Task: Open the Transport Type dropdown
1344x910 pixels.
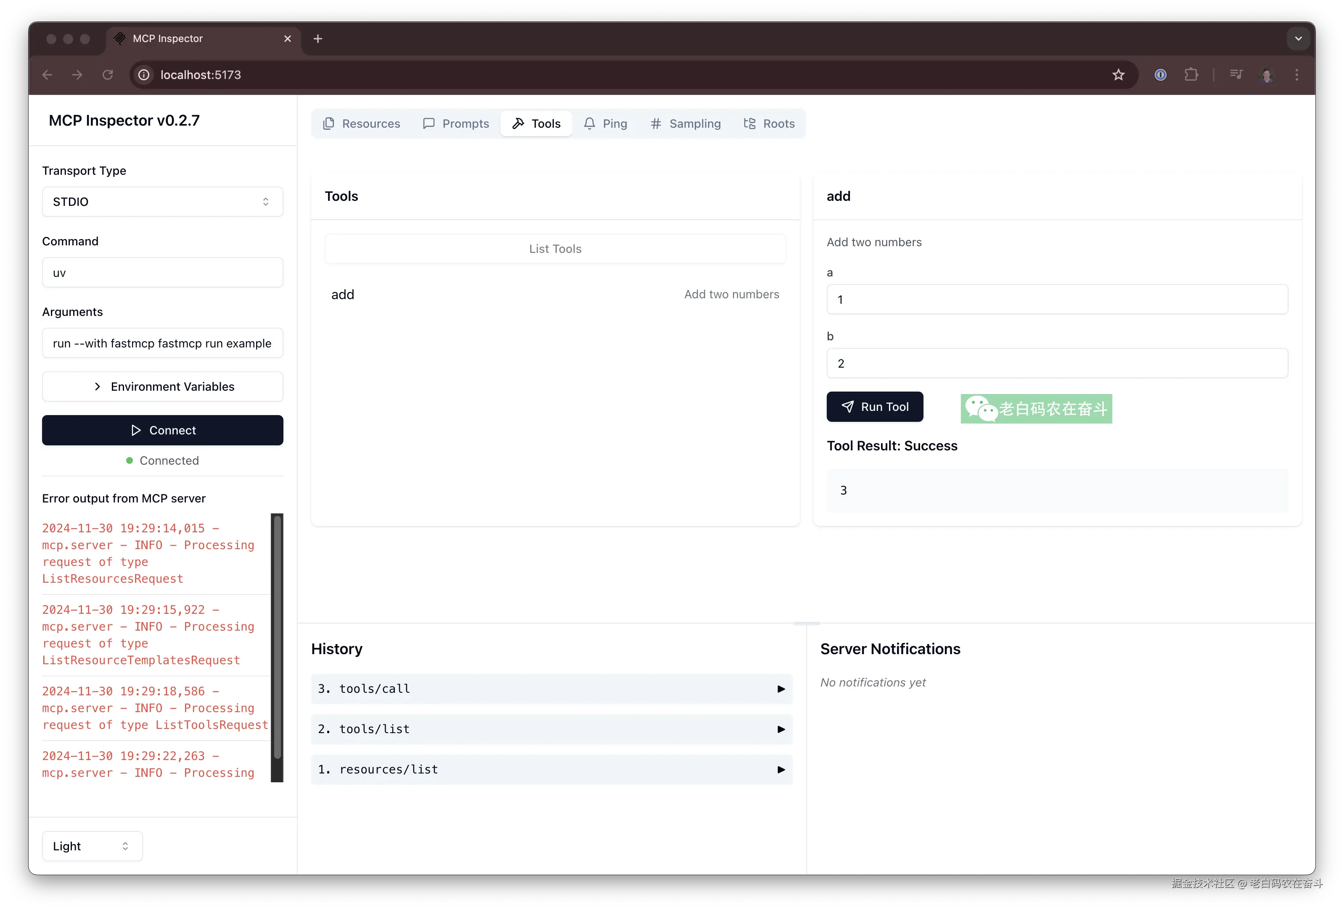Action: click(162, 202)
